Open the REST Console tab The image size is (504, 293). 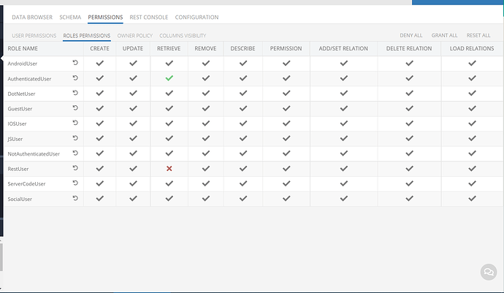tap(149, 18)
